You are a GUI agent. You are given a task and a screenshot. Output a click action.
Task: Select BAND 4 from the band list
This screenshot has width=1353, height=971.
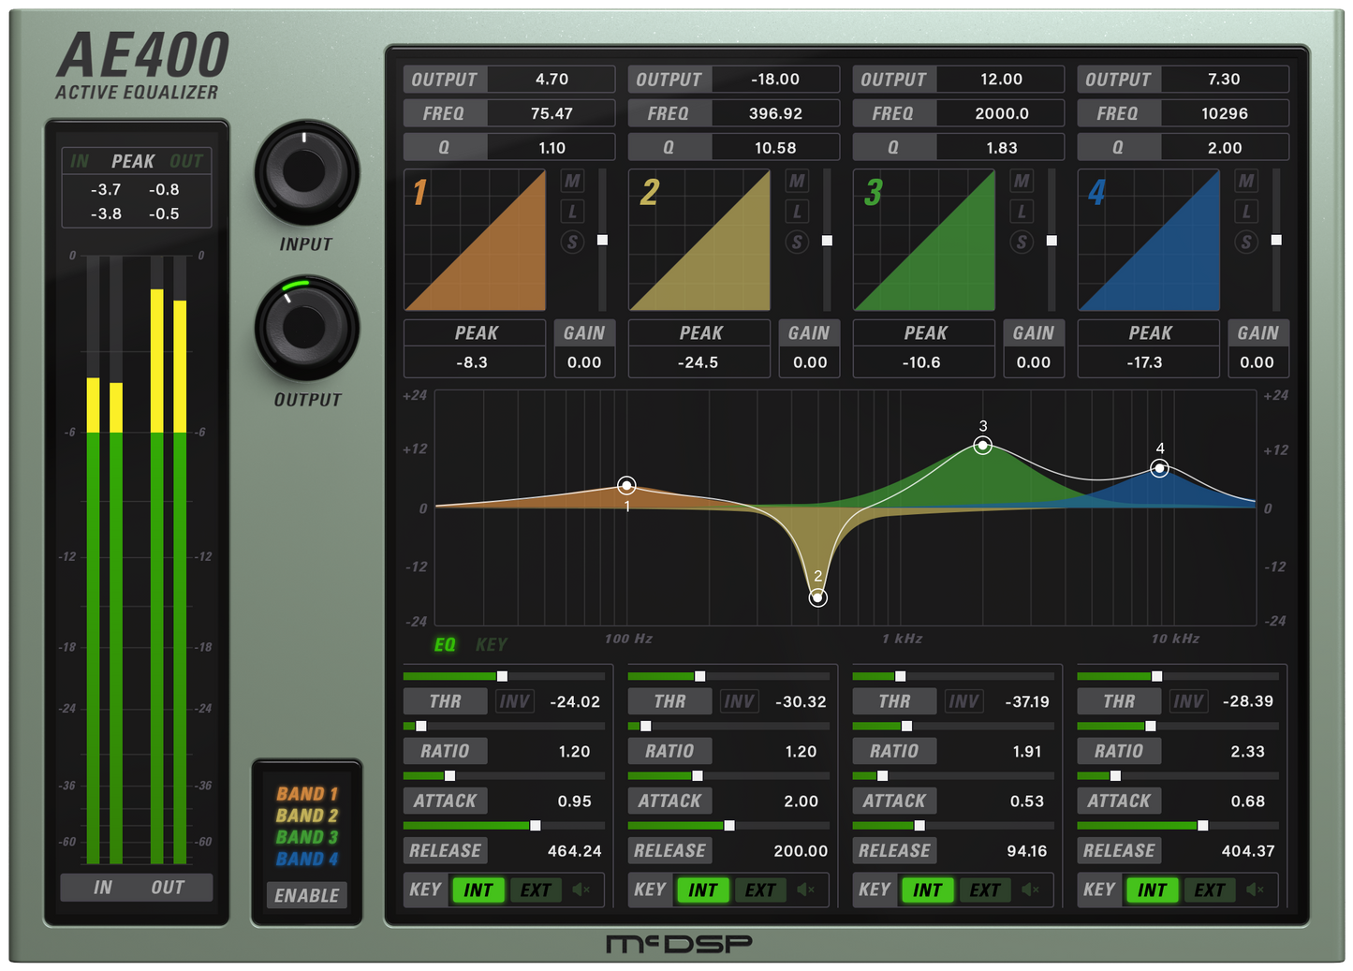click(x=305, y=860)
